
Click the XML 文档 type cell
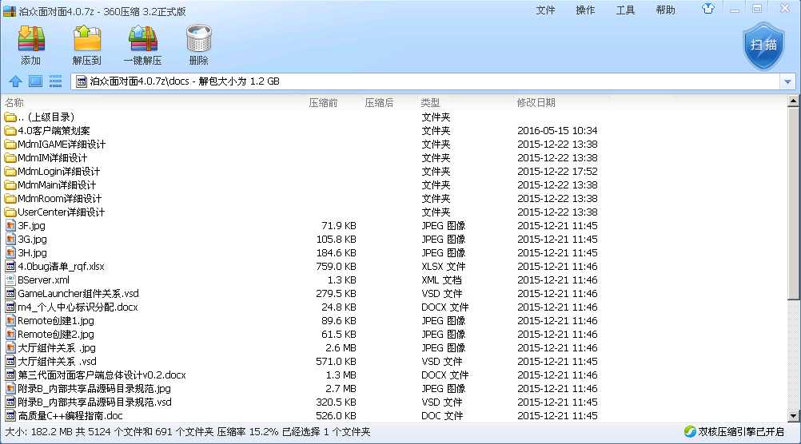tap(441, 280)
